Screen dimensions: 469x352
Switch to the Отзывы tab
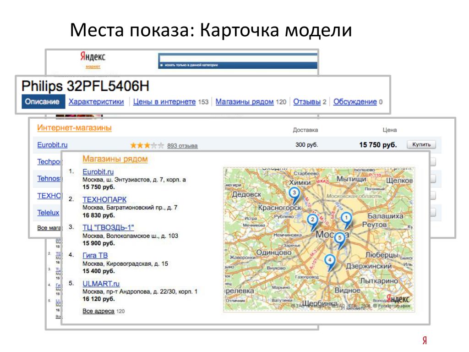(306, 102)
